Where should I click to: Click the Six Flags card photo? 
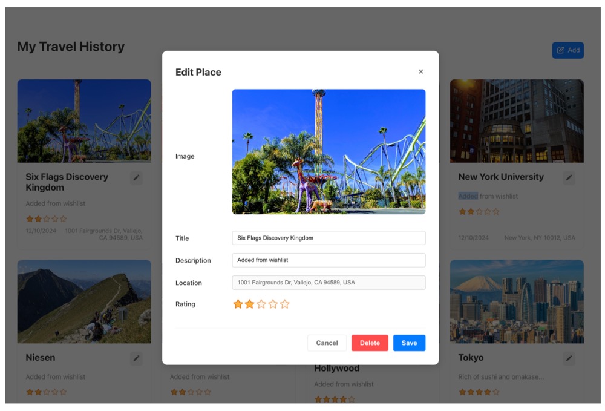tap(84, 121)
